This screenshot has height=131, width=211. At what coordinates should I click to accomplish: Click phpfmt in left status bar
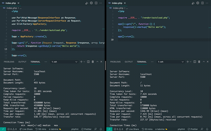75,129
